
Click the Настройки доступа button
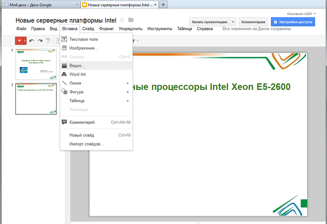pos(293,22)
